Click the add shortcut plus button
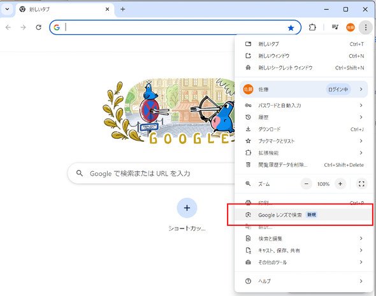The height and width of the screenshot is (296, 376). tap(187, 208)
